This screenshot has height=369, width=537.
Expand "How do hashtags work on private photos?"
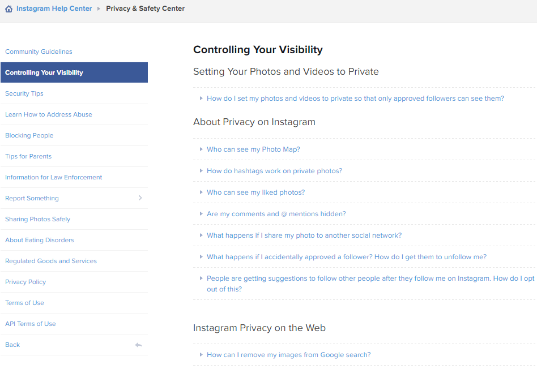[274, 171]
